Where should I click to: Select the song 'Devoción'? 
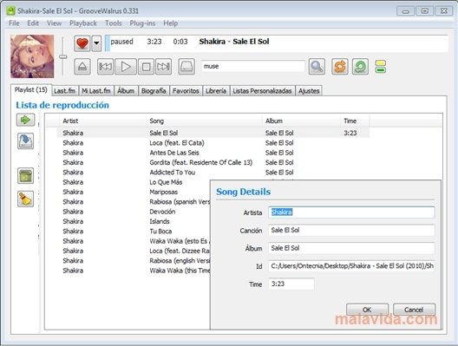click(162, 212)
